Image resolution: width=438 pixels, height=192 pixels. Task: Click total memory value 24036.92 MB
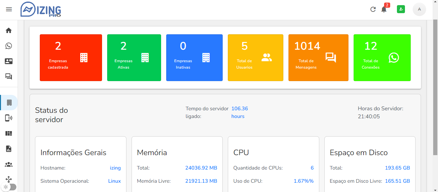(201, 168)
